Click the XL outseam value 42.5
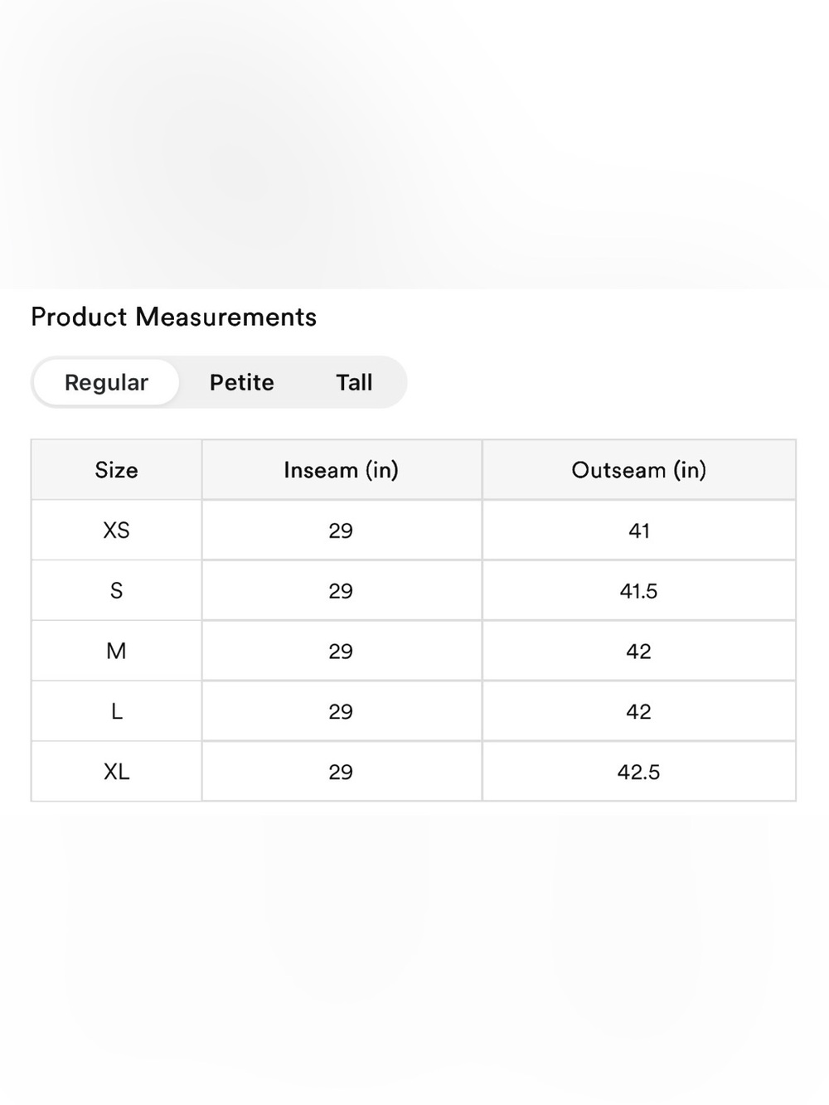 click(x=639, y=772)
